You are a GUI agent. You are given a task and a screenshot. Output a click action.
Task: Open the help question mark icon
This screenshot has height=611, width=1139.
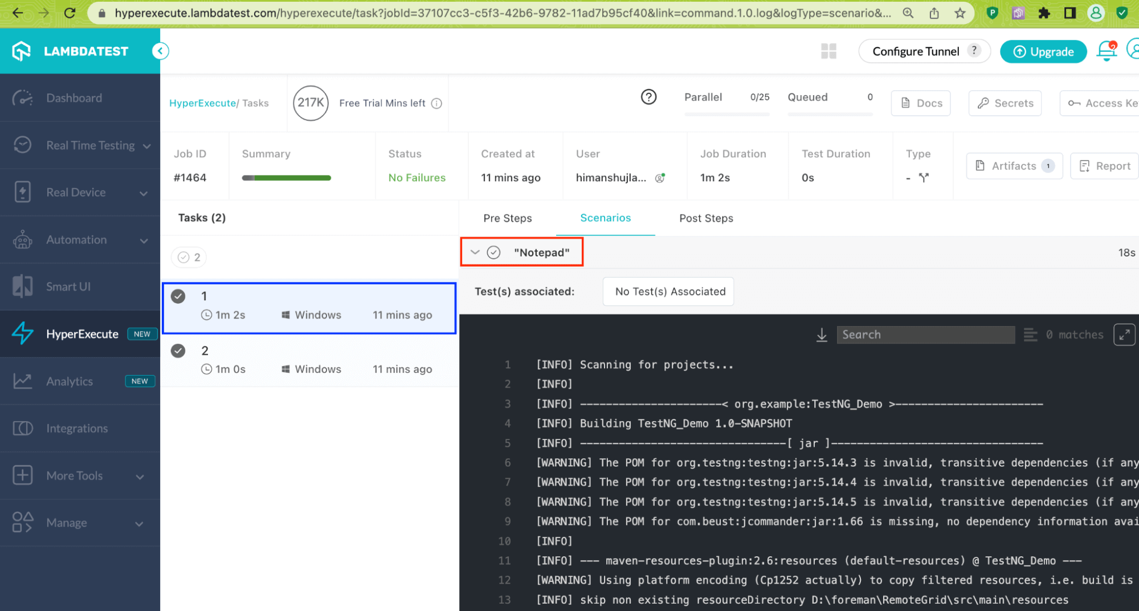tap(648, 97)
